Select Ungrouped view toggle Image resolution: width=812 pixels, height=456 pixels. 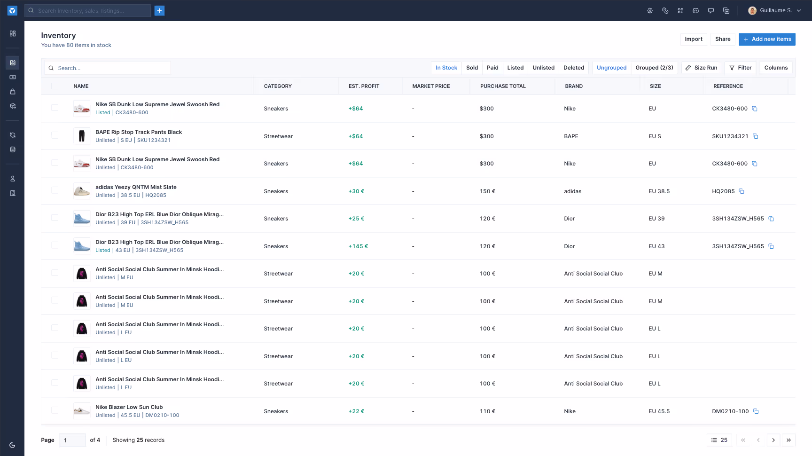pyautogui.click(x=611, y=68)
